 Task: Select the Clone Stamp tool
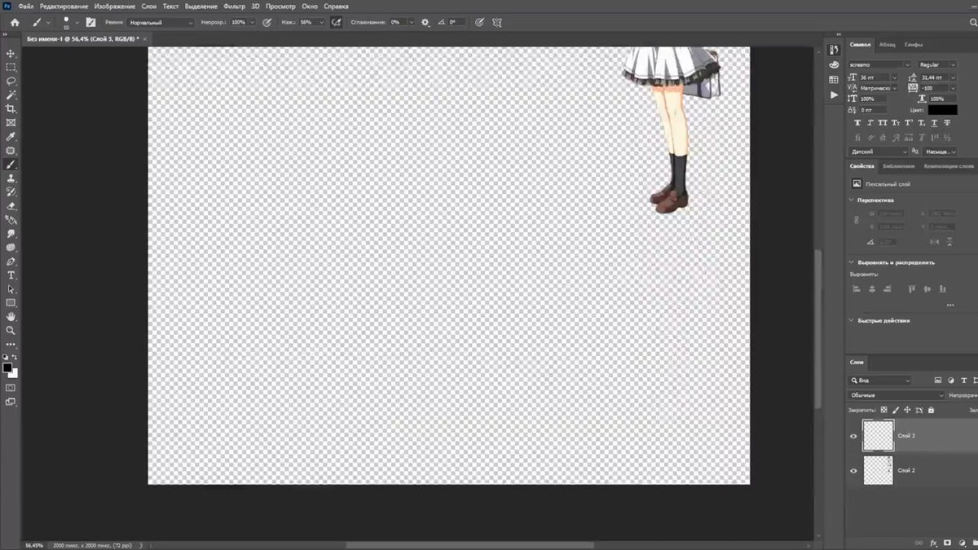pyautogui.click(x=11, y=178)
